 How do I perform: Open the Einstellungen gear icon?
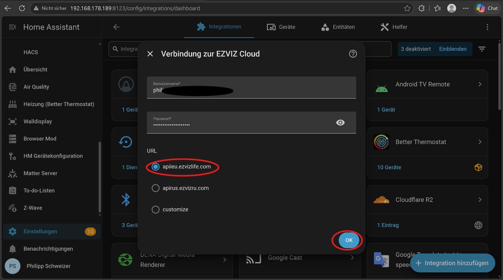pos(13,232)
